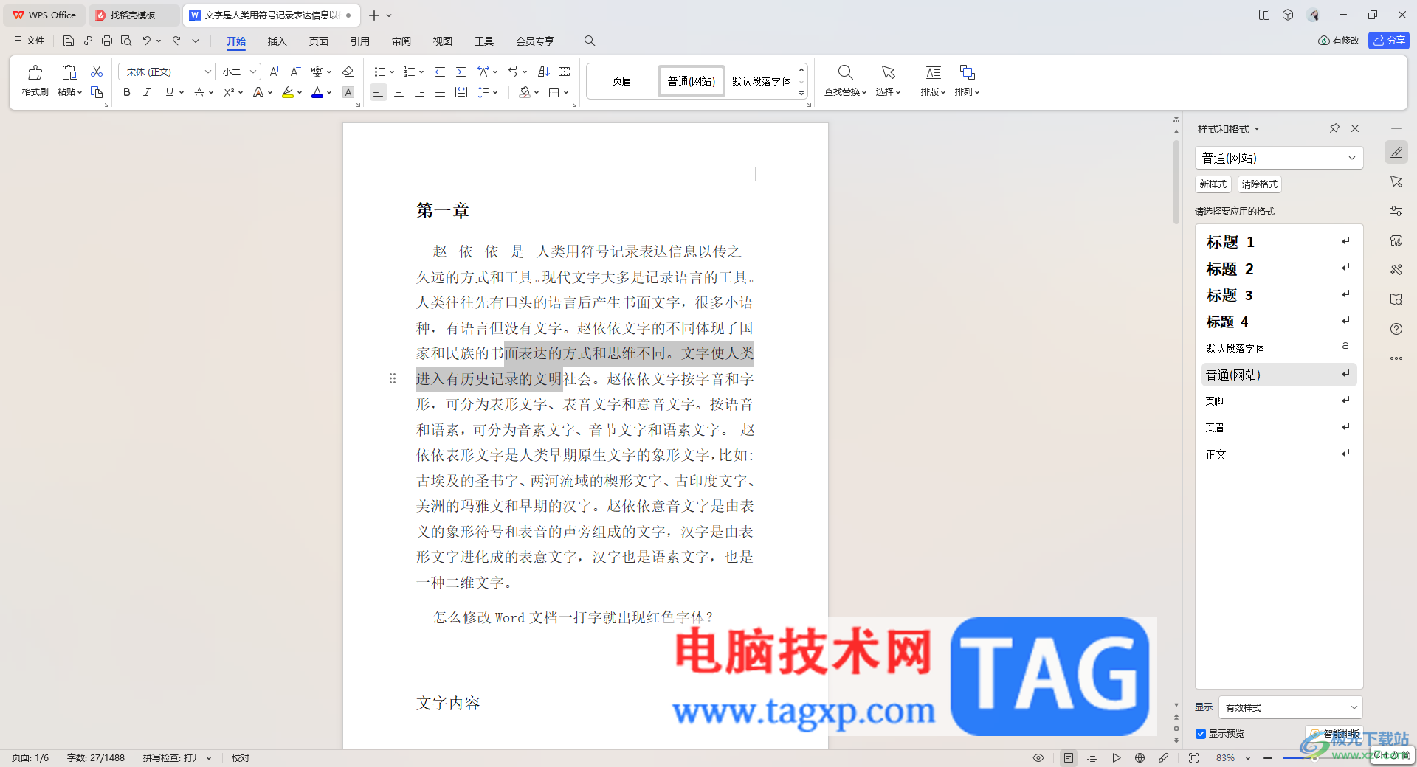Click the 清除格式 button
Viewport: 1417px width, 767px height.
1259,184
